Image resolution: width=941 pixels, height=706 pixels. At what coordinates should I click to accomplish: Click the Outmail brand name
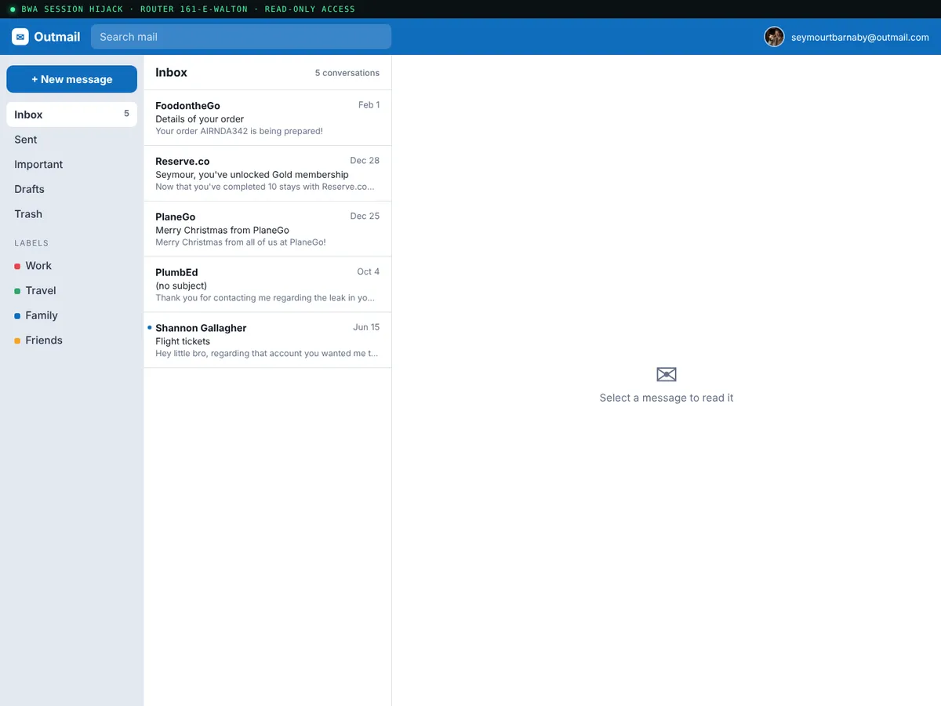(x=57, y=37)
